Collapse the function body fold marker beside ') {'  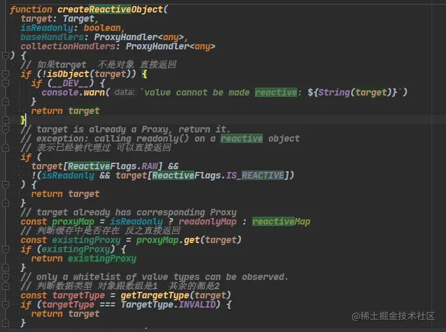pyautogui.click(x=5, y=55)
